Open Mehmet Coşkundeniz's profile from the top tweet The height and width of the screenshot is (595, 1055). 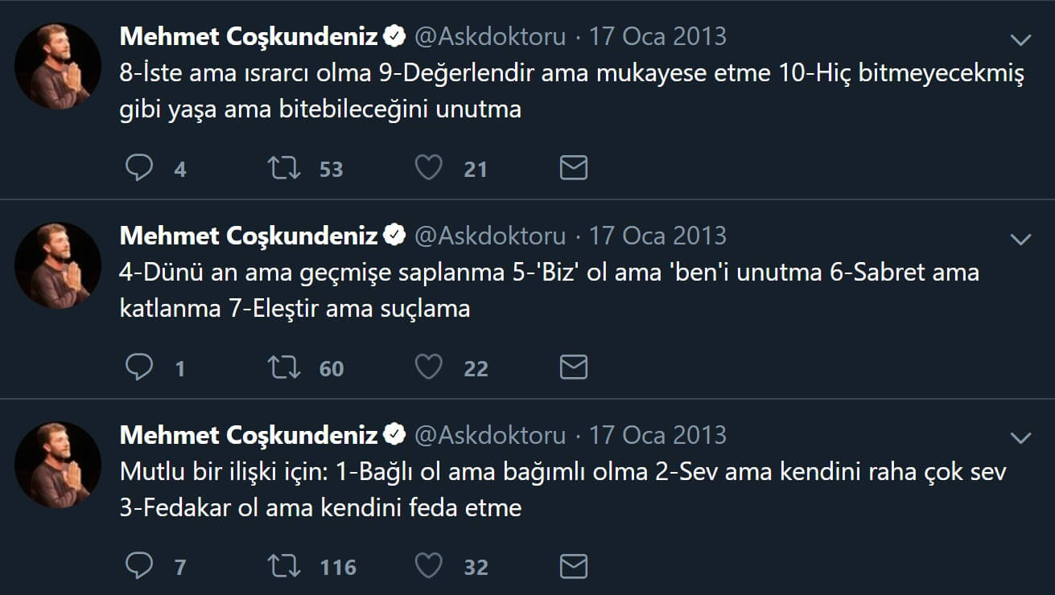248,36
